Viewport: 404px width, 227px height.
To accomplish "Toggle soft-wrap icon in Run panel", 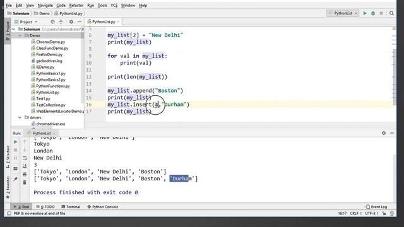I will click(x=25, y=158).
